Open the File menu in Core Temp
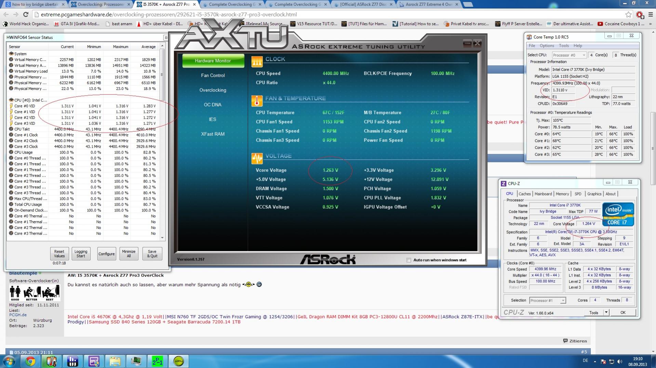 pyautogui.click(x=532, y=46)
